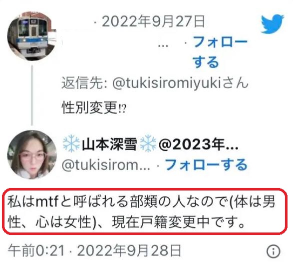Click the @2023年… part of the display name

click(x=199, y=144)
